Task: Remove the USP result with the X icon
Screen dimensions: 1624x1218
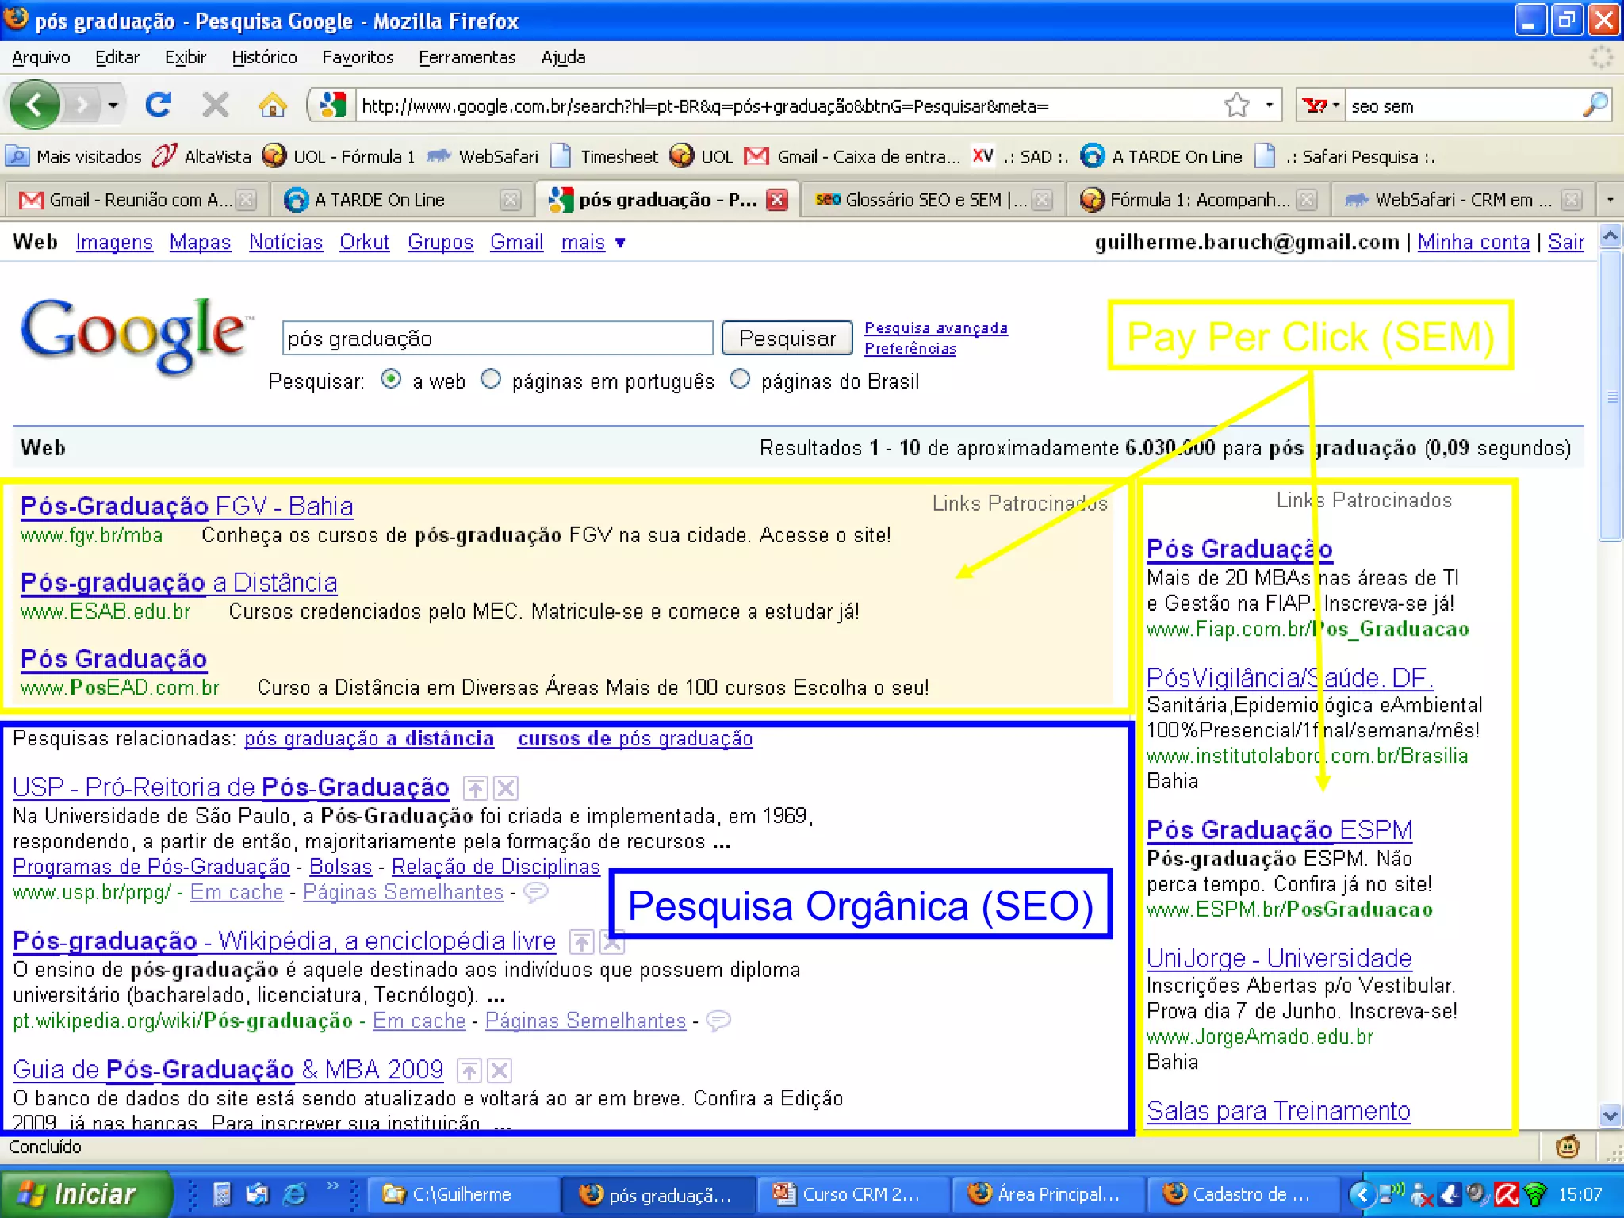Action: click(x=506, y=788)
